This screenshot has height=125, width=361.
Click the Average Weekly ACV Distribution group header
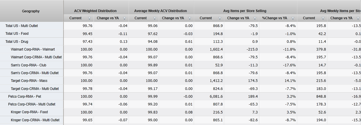click(x=160, y=11)
